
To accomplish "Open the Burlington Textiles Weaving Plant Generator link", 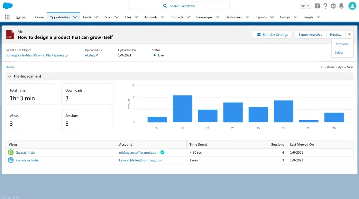I will pos(37,55).
